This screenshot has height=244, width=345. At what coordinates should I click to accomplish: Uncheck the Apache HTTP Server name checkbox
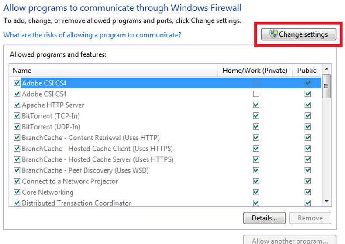tap(17, 105)
